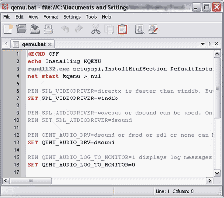Open the Tools menu

[x=91, y=17]
